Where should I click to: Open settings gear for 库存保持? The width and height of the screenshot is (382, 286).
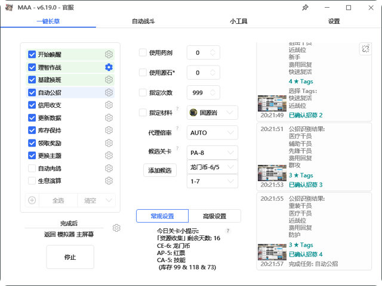tap(109, 130)
